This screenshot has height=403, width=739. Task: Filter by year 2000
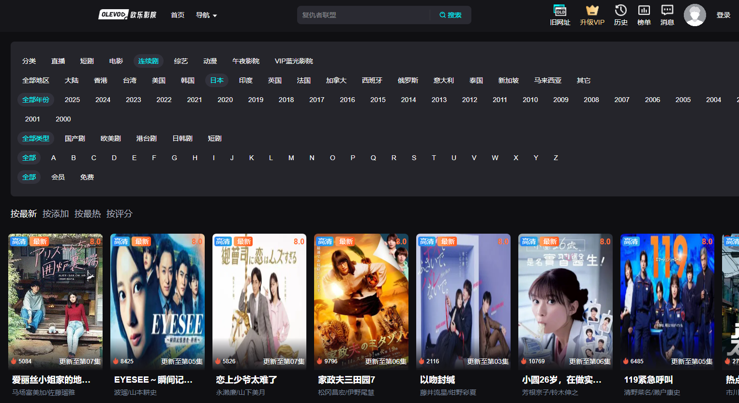(x=63, y=119)
